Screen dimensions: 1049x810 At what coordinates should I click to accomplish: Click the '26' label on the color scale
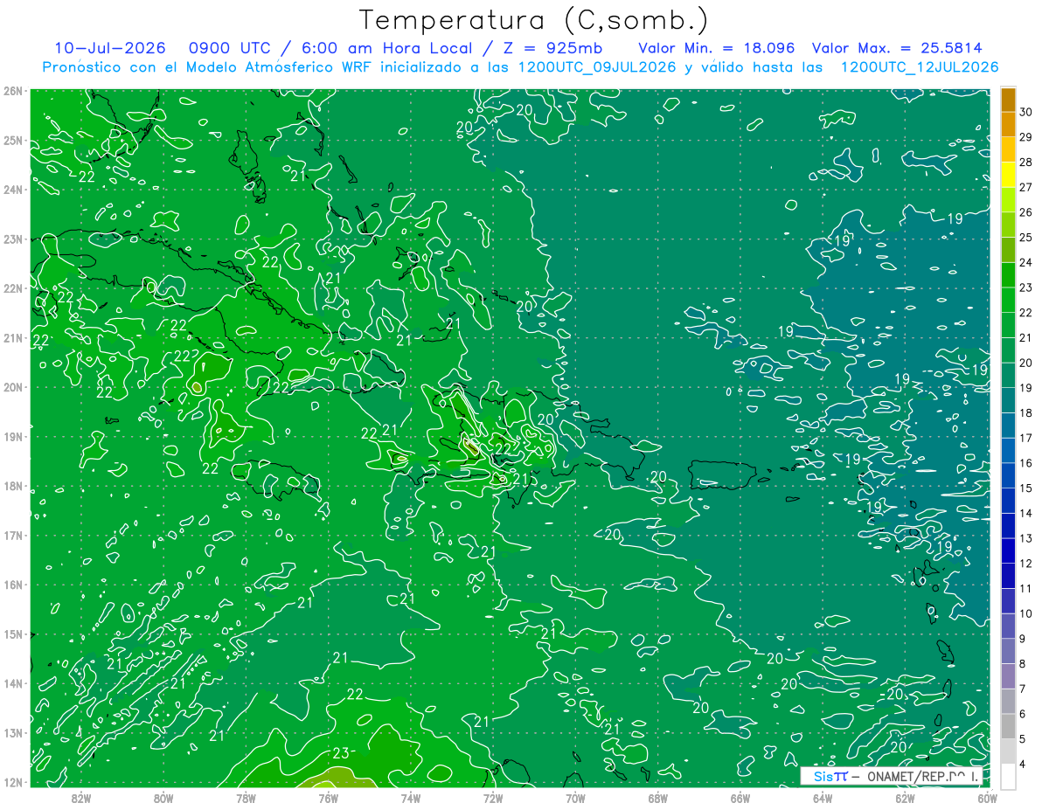1025,211
